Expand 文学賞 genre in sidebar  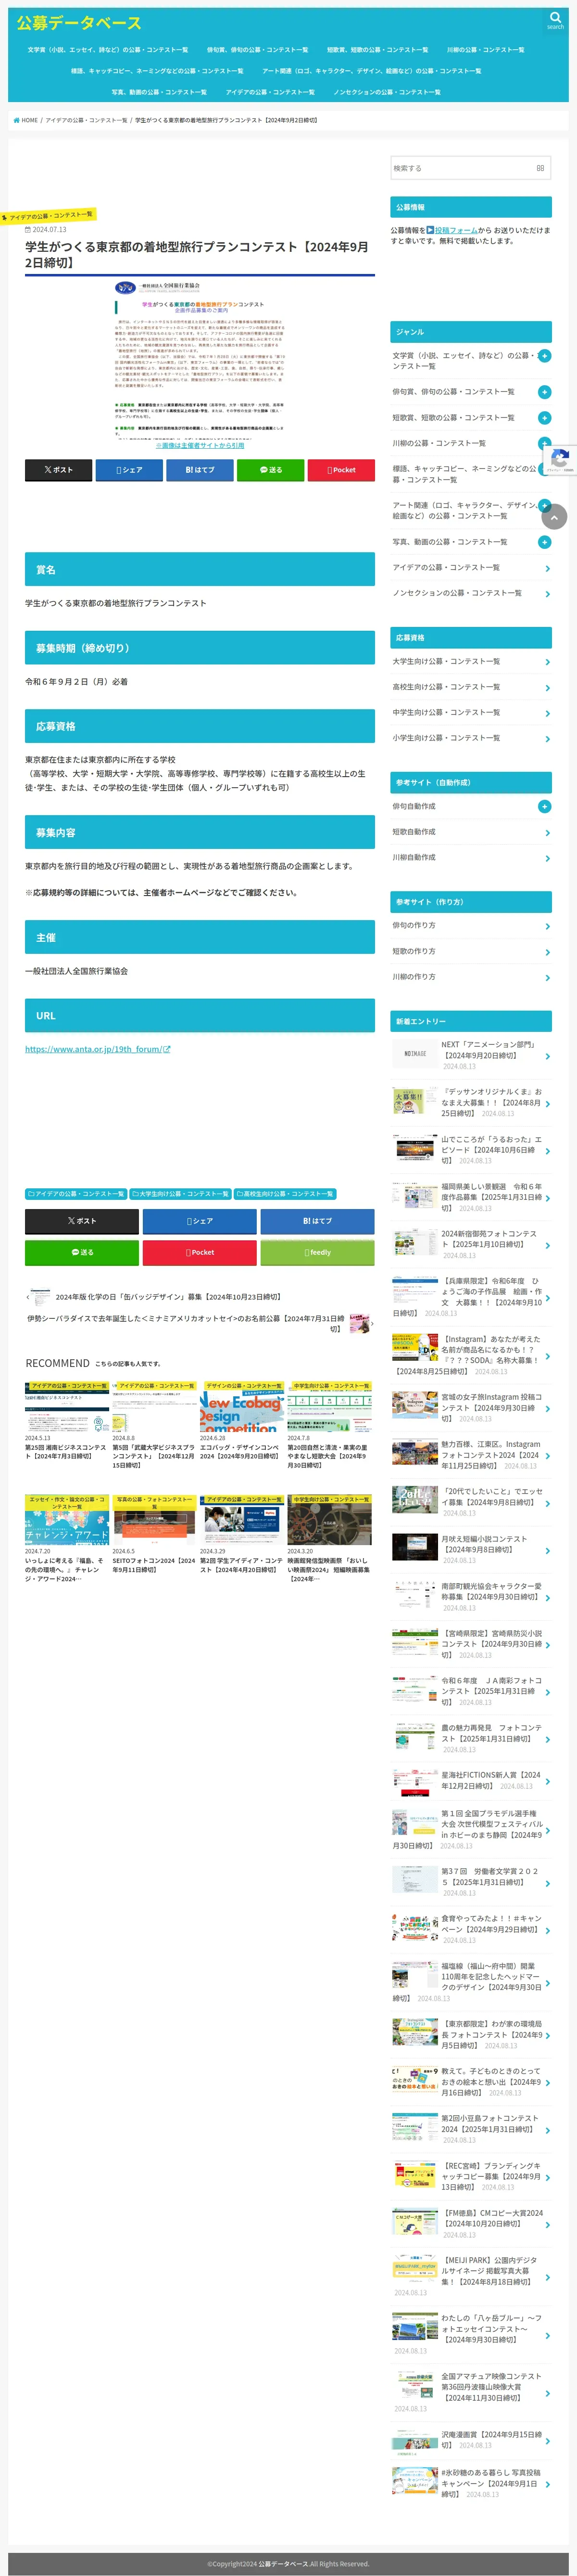[544, 356]
